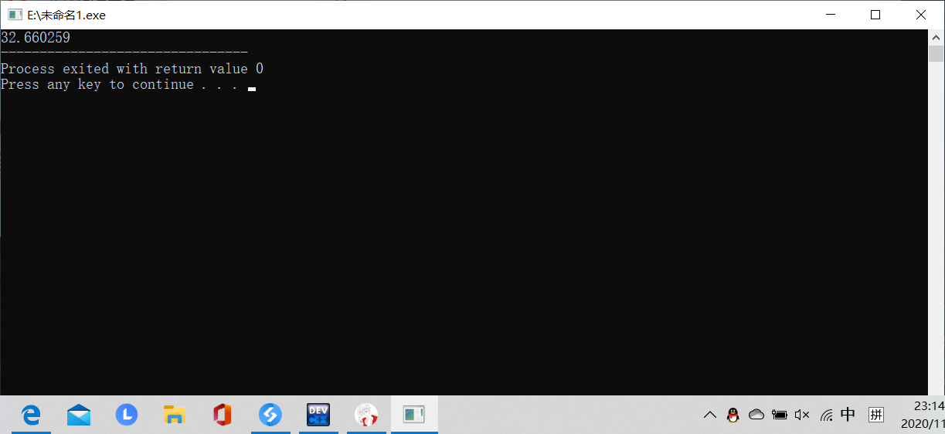Viewport: 945px width, 434px height.
Task: Open the blue L app on taskbar
Action: tap(127, 415)
